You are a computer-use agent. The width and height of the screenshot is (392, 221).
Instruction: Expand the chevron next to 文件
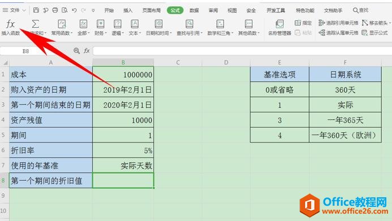tap(24, 11)
